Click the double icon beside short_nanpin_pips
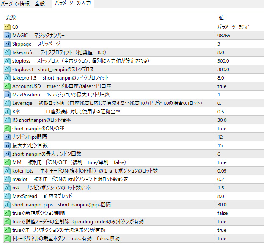This screenshot has width=264, height=247. (7, 205)
